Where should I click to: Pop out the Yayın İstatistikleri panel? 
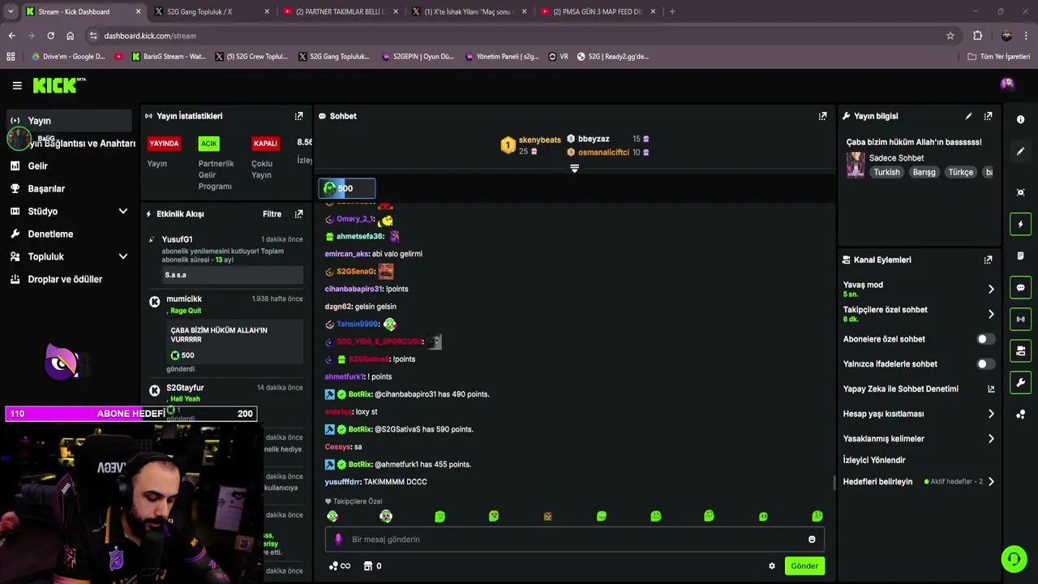[298, 116]
